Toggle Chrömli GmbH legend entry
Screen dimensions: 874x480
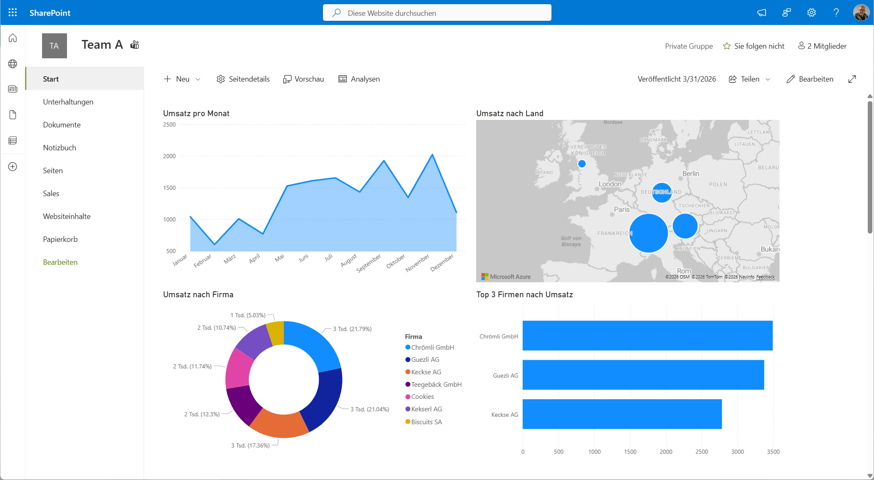[432, 347]
